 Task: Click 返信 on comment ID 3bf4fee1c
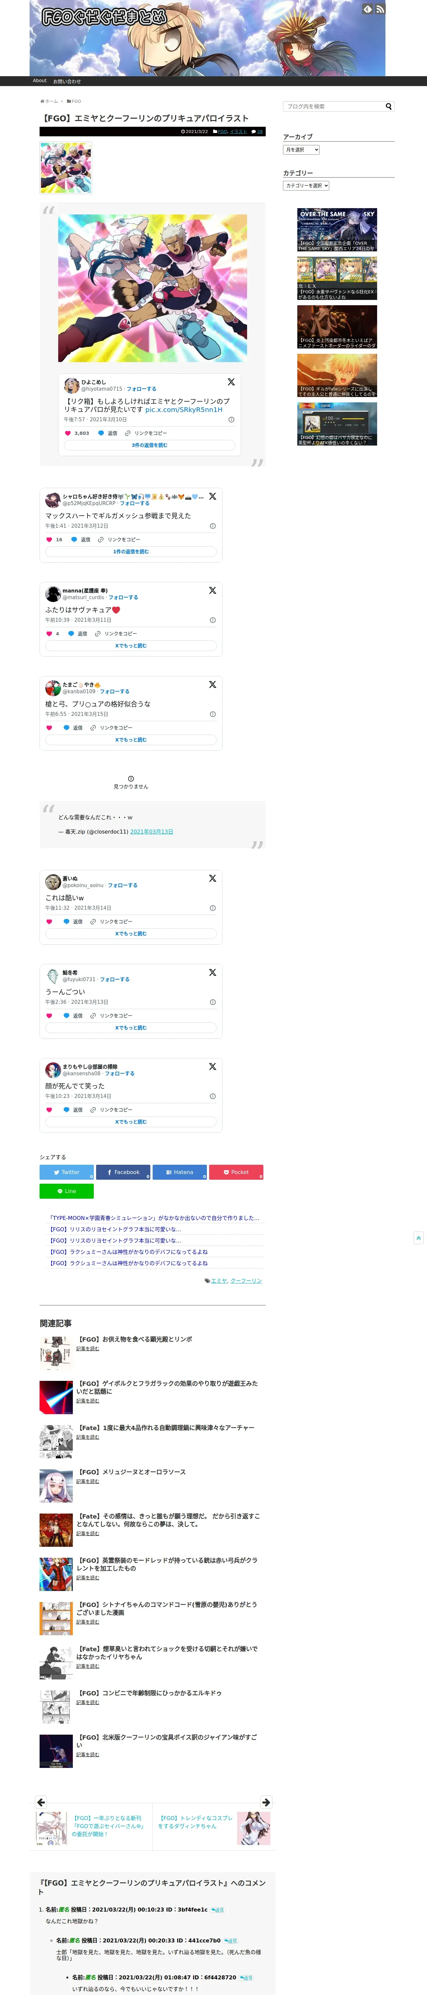pyautogui.click(x=218, y=1910)
